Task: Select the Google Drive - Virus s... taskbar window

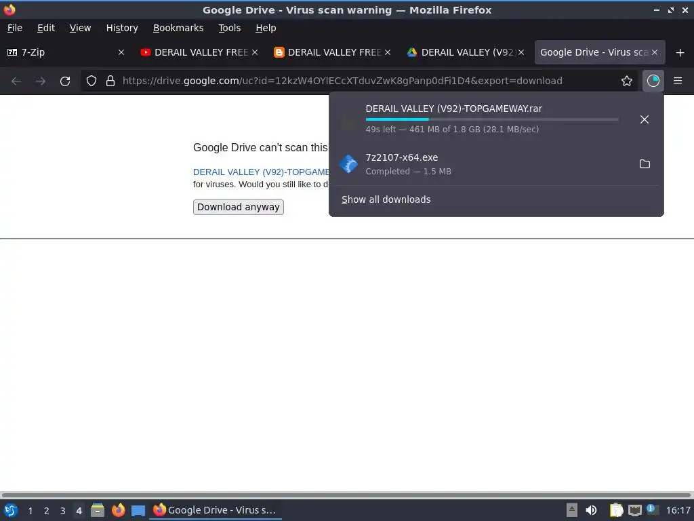Action: (215, 510)
